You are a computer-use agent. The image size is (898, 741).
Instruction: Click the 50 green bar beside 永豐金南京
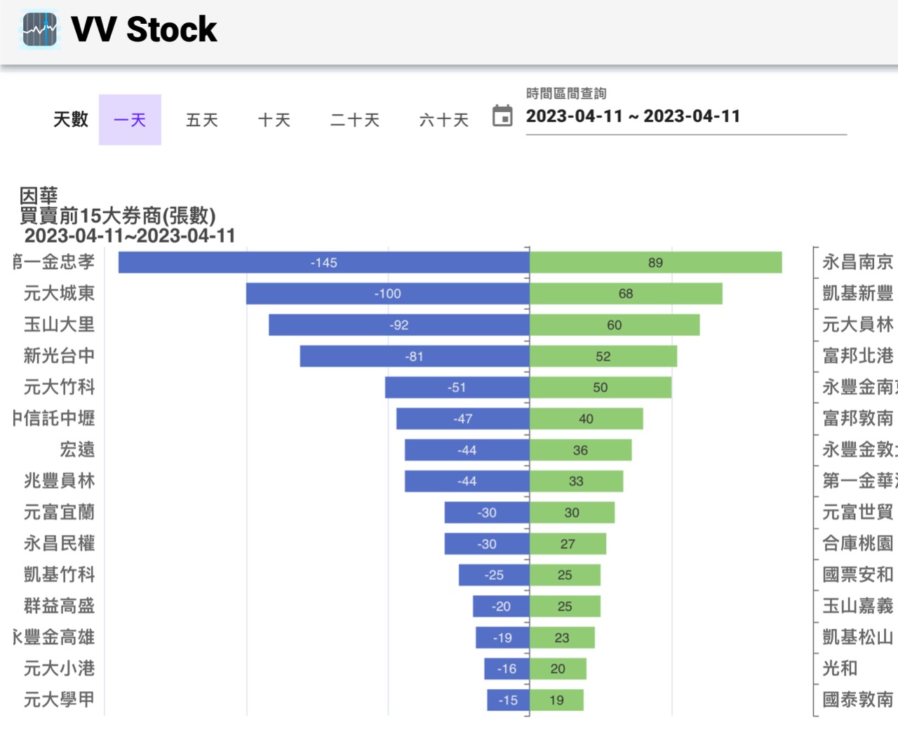point(600,387)
